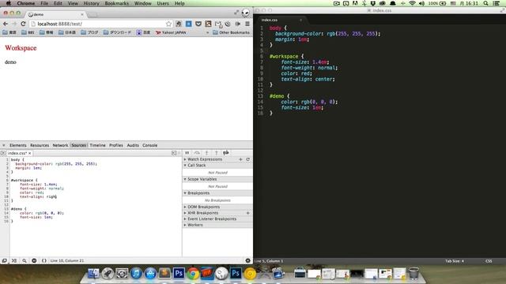This screenshot has height=284, width=506.
Task: Open the Yahoo! JAPAN bookmark
Action: [x=171, y=32]
